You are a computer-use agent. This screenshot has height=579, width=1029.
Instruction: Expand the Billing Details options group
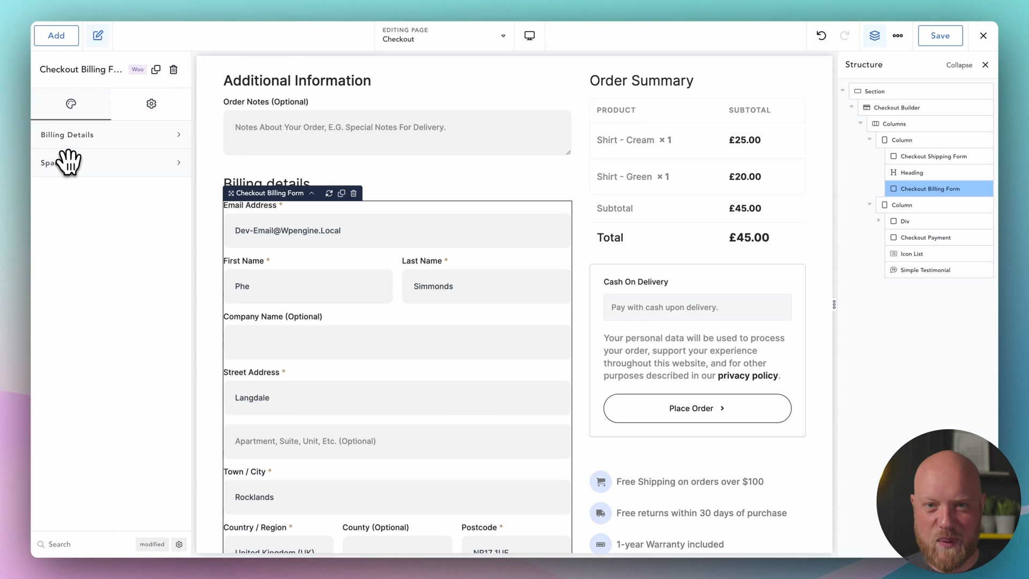click(111, 135)
